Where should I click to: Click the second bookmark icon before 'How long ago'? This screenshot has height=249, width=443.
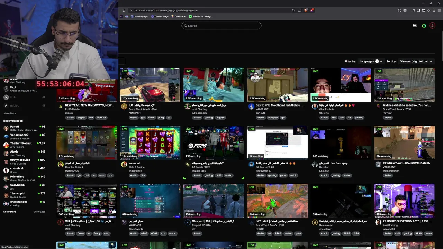click(127, 16)
